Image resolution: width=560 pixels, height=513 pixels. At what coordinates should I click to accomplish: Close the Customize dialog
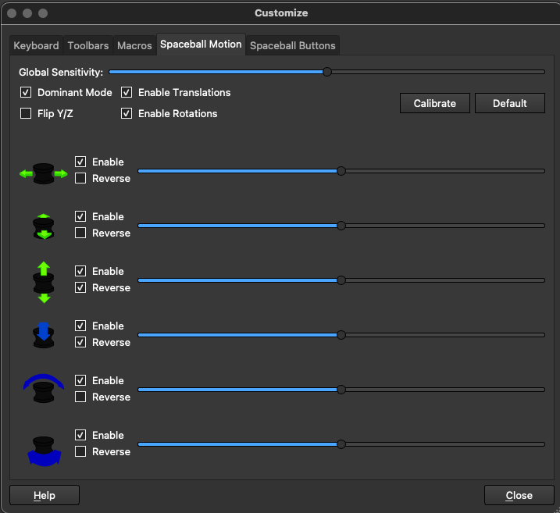point(519,495)
